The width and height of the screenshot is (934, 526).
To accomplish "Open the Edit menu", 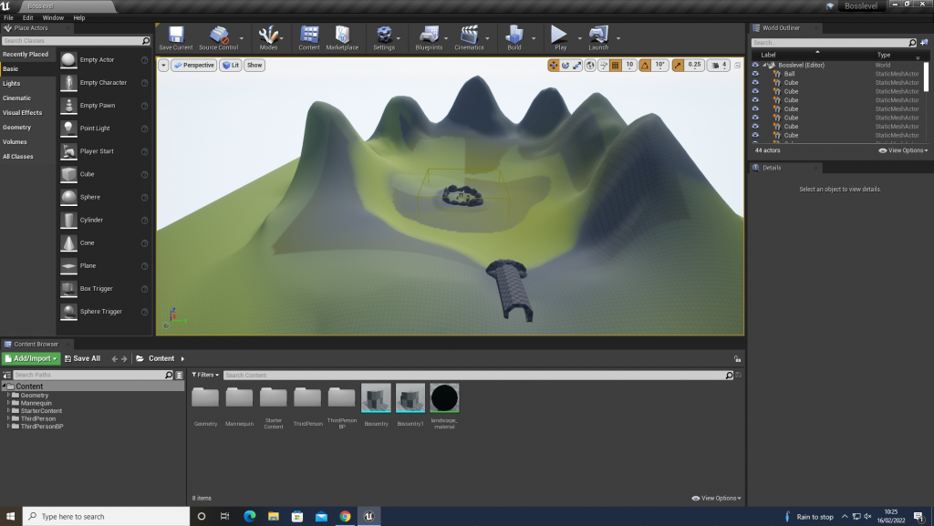I will (28, 18).
